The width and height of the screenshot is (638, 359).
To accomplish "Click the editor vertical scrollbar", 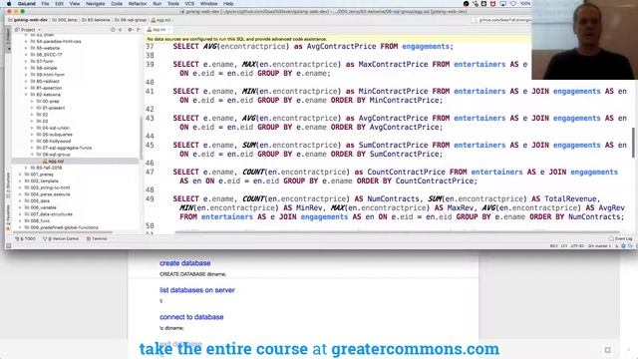I will click(633, 143).
